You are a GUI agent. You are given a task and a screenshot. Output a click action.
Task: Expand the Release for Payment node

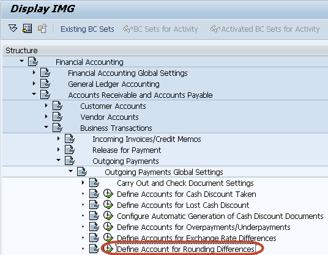point(59,149)
